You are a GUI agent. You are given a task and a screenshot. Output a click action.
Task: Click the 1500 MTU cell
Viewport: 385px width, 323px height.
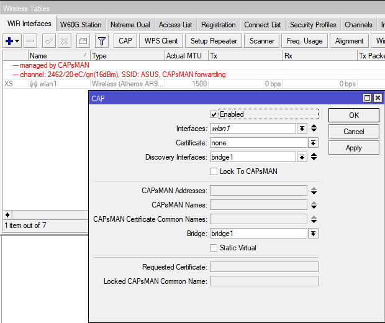click(x=187, y=84)
